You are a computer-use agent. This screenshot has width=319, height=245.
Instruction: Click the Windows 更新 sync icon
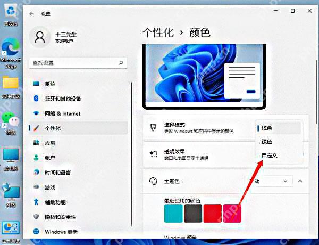(x=36, y=232)
